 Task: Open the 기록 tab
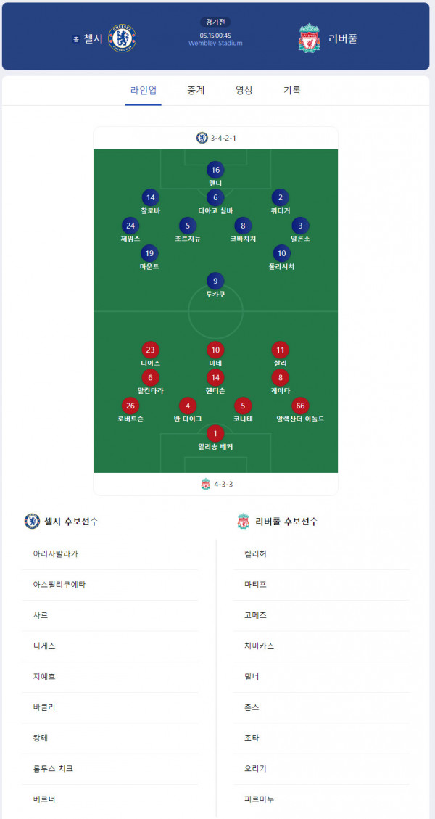(292, 91)
